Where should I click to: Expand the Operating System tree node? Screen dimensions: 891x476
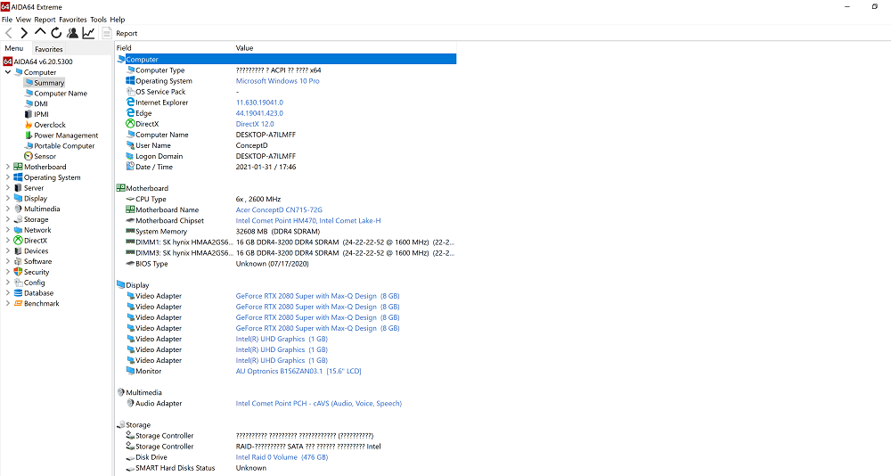coord(8,177)
